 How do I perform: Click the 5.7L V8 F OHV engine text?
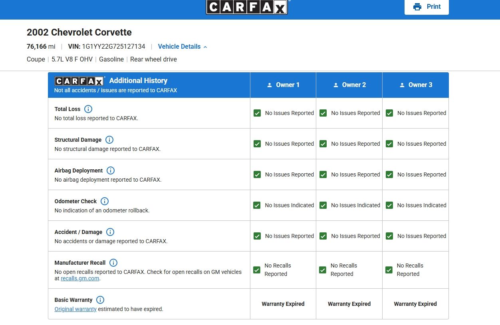[72, 59]
